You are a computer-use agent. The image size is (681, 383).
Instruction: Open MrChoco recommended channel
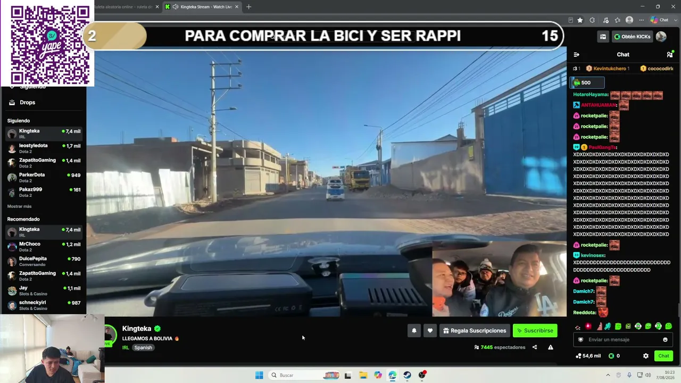tap(43, 246)
